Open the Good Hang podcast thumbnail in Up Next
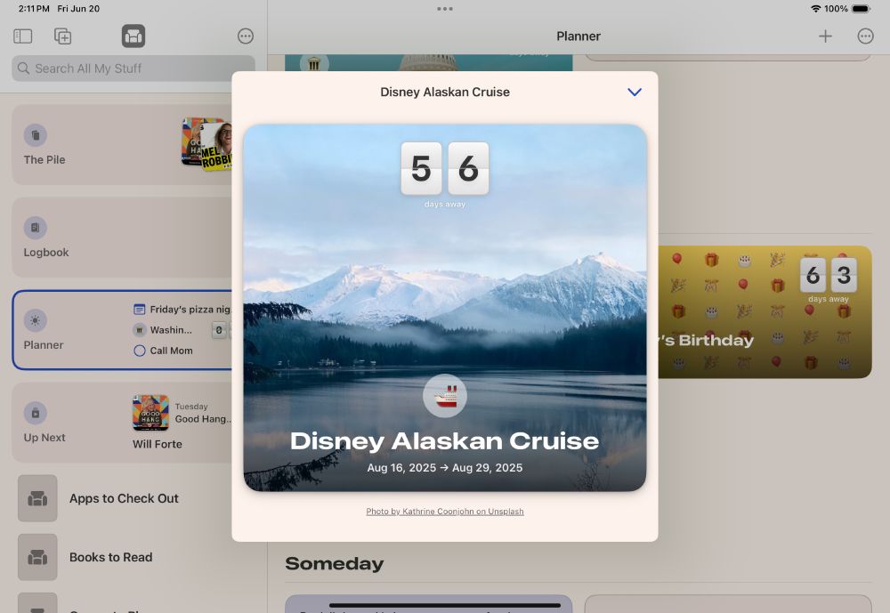Screen dimensions: 890x613 coord(150,413)
